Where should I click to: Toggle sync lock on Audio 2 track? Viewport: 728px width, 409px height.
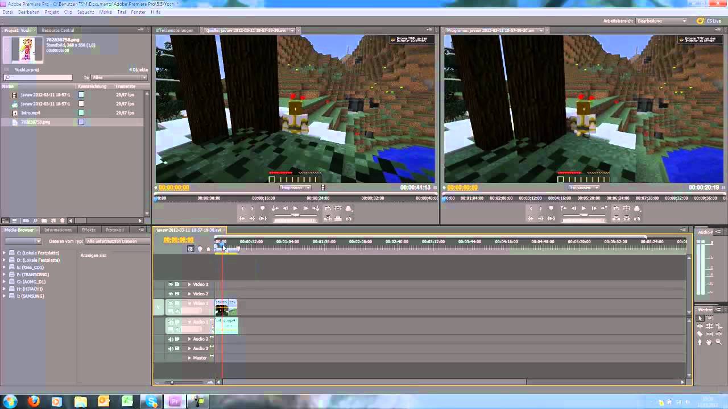pos(177,339)
